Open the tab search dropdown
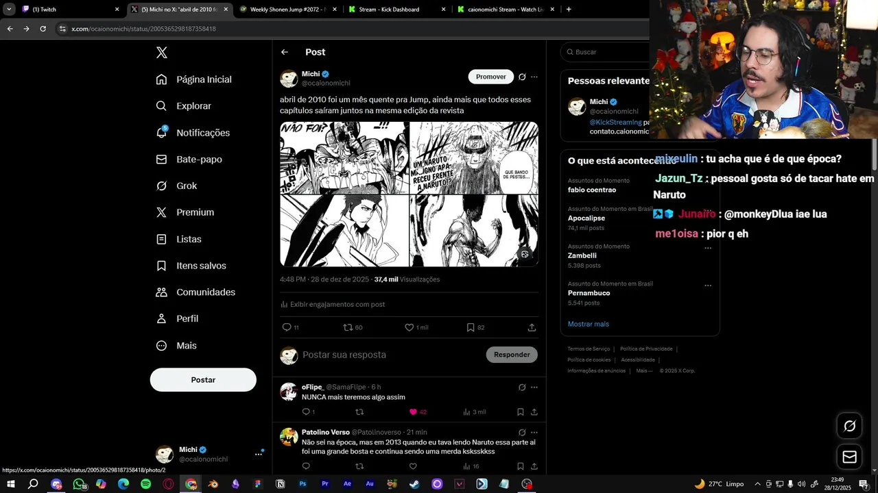 click(9, 10)
